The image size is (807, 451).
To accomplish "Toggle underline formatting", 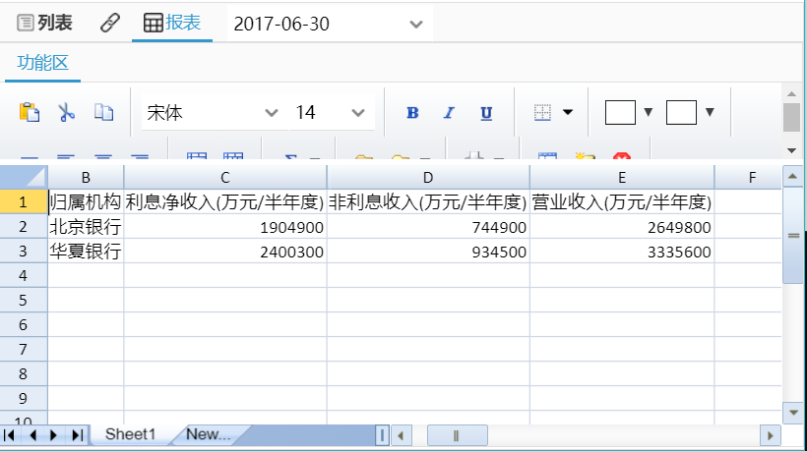I will pos(486,112).
